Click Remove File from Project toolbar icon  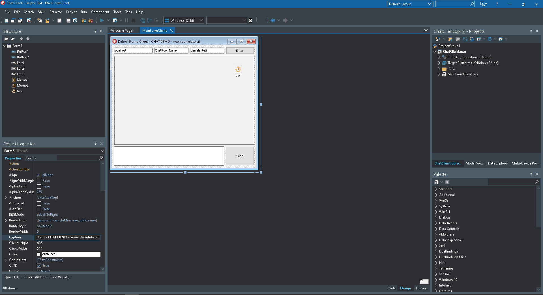[91, 20]
